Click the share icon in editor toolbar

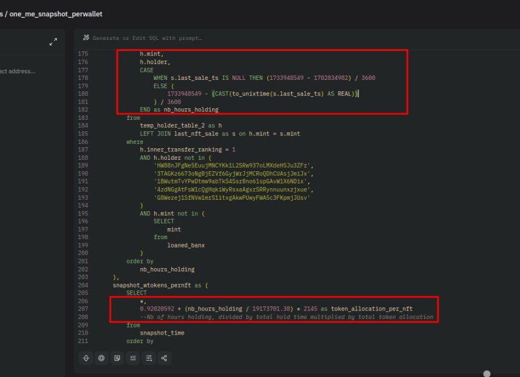click(x=164, y=358)
